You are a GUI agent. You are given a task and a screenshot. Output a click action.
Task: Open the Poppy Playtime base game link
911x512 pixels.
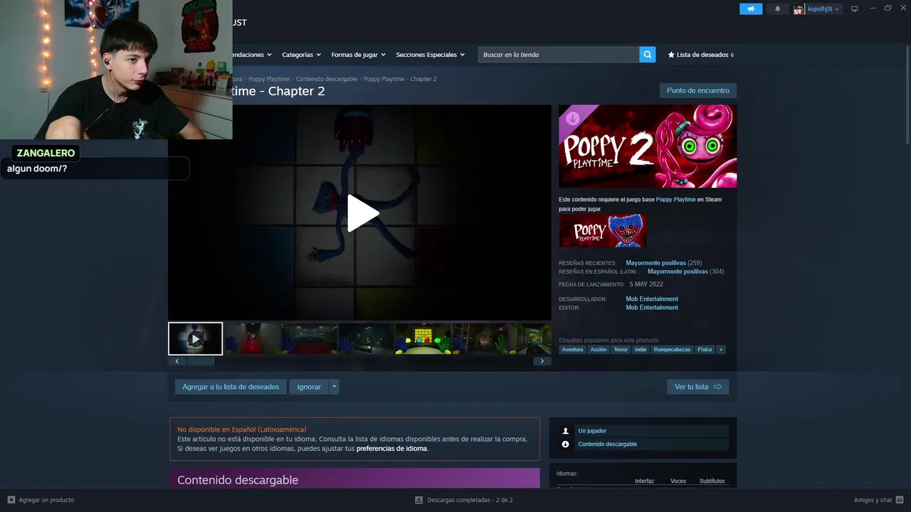coord(675,199)
